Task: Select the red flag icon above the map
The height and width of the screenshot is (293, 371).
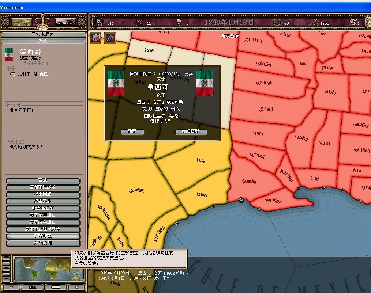Action: coord(110,38)
